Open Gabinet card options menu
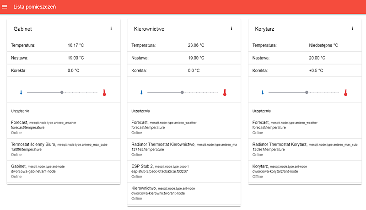 click(111, 28)
